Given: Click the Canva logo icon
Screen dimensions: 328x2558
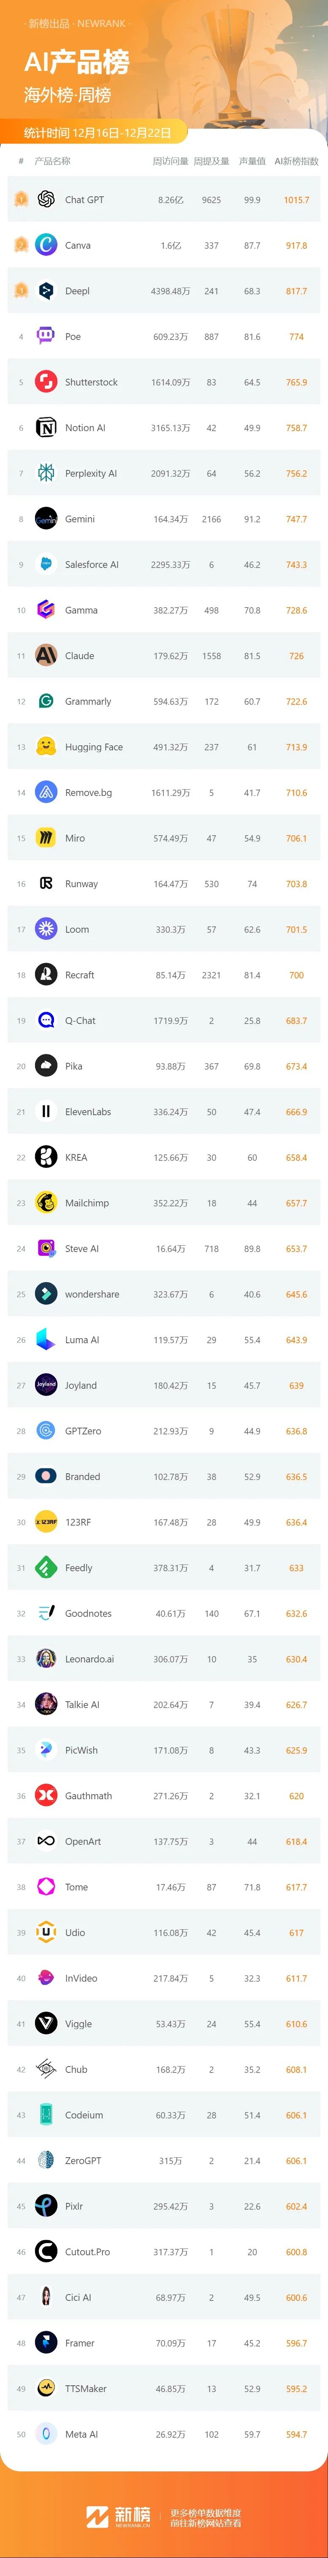Looking at the screenshot, I should click(46, 245).
